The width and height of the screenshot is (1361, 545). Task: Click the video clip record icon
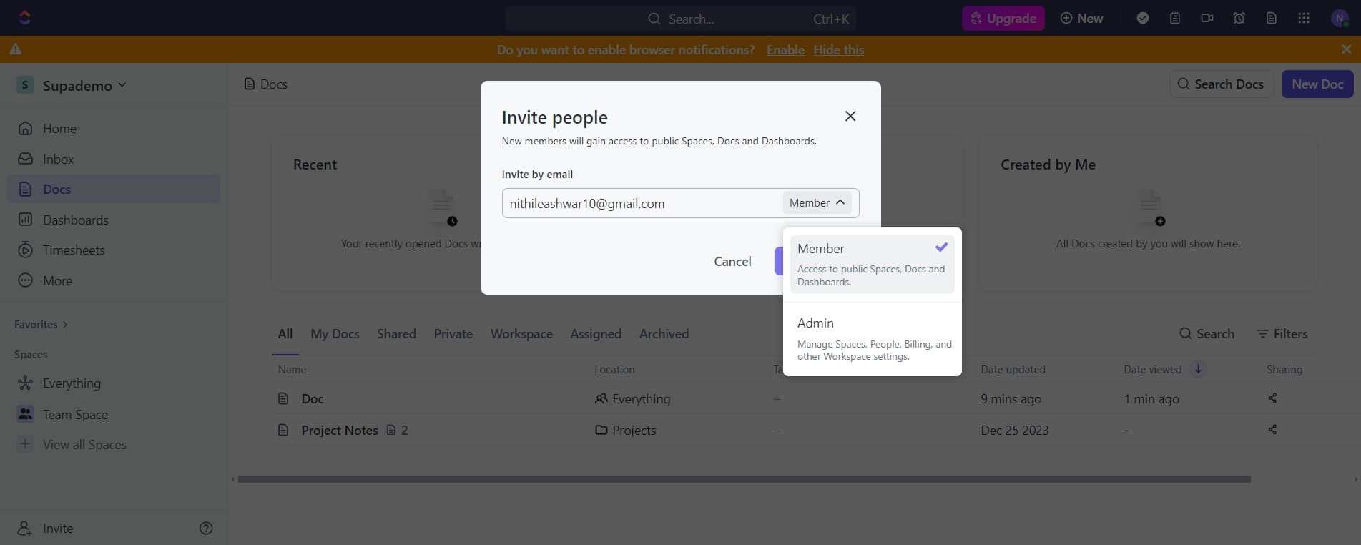pos(1207,18)
